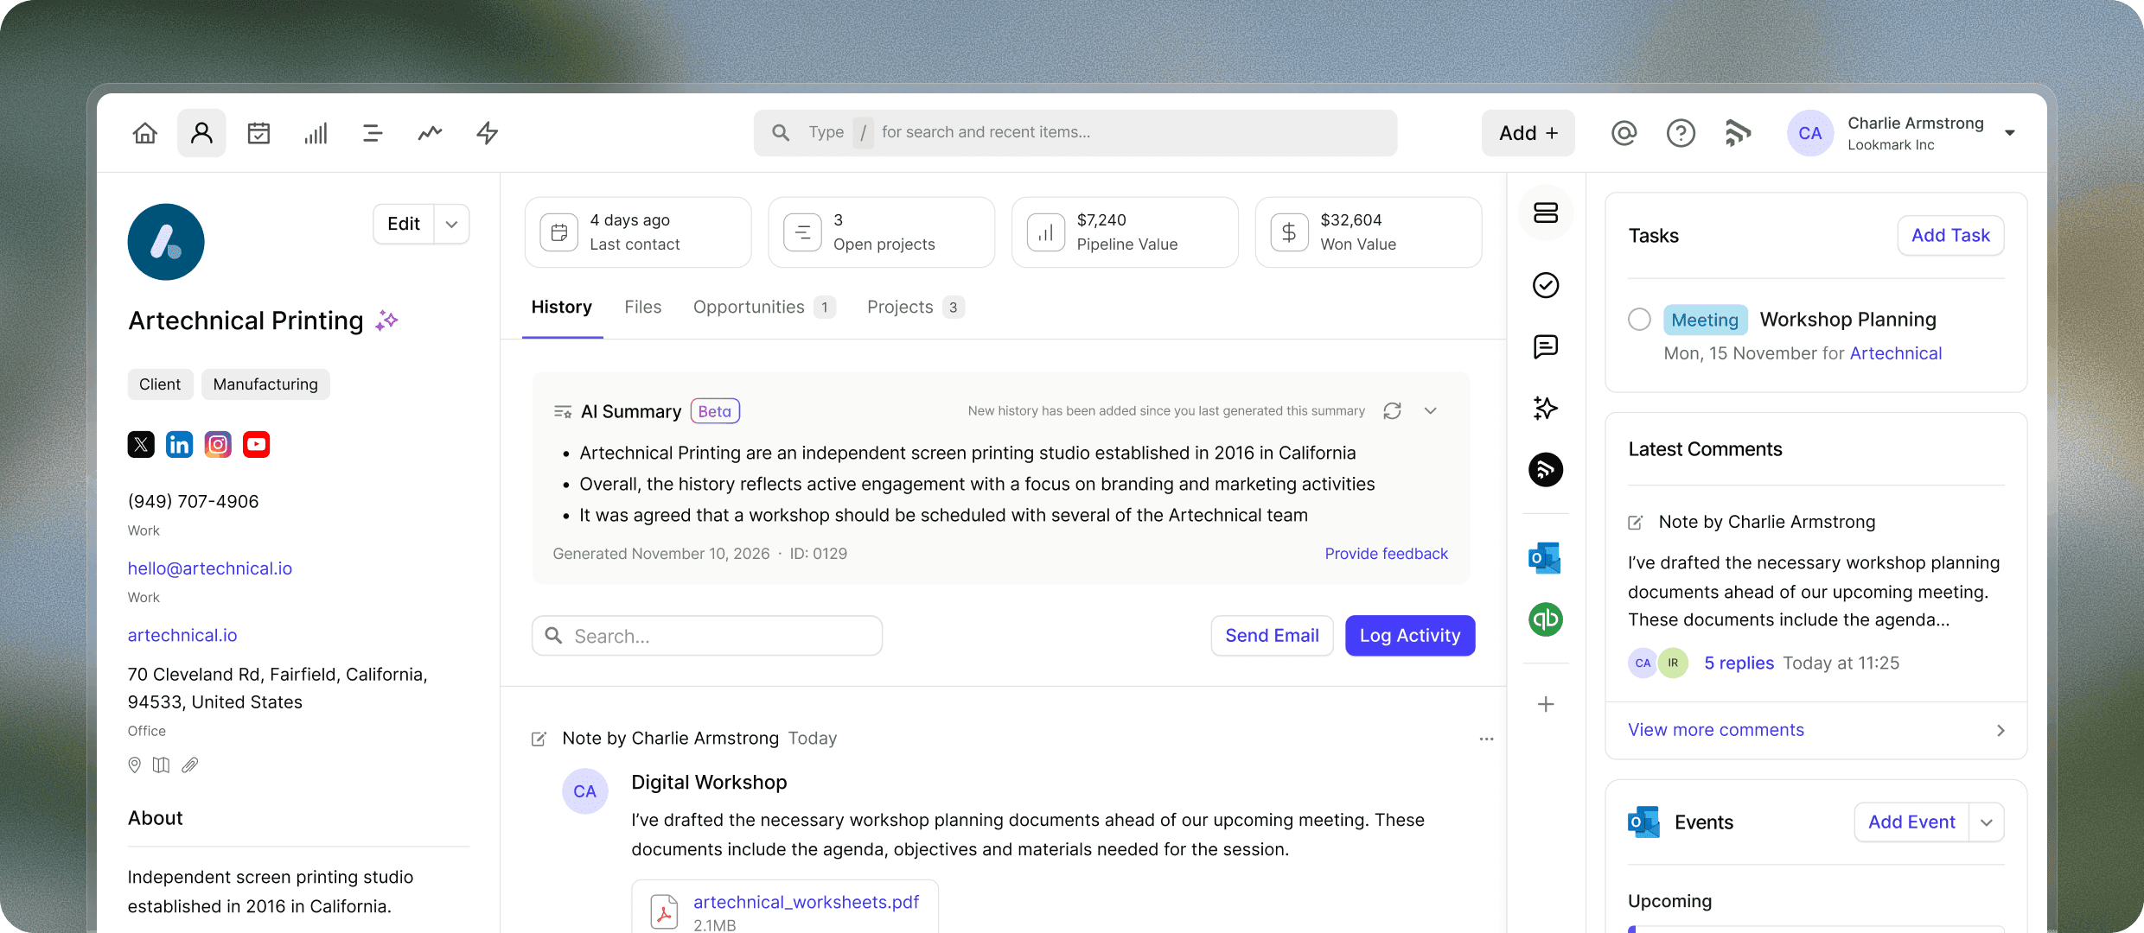
Task: Click the lightning automation icon in top nav
Action: point(487,132)
